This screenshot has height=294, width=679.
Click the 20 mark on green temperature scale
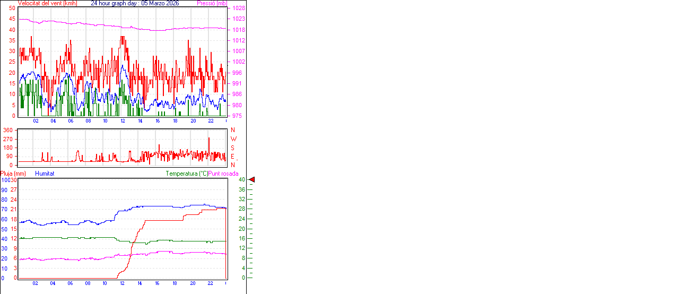point(241,229)
